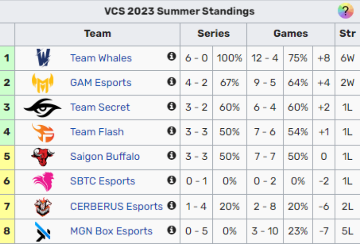
Task: Click the GAM Esports logo
Action: [43, 83]
